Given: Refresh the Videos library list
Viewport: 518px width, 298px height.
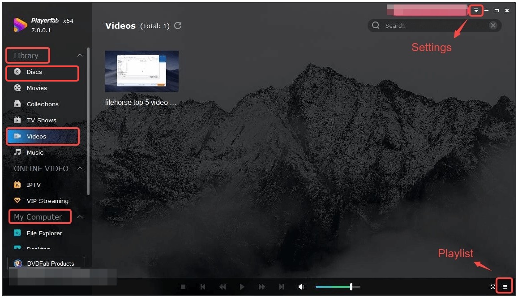Looking at the screenshot, I should (178, 26).
